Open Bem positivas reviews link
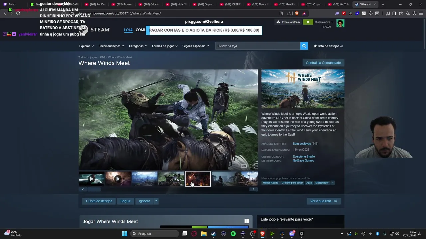 pyautogui.click(x=302, y=144)
